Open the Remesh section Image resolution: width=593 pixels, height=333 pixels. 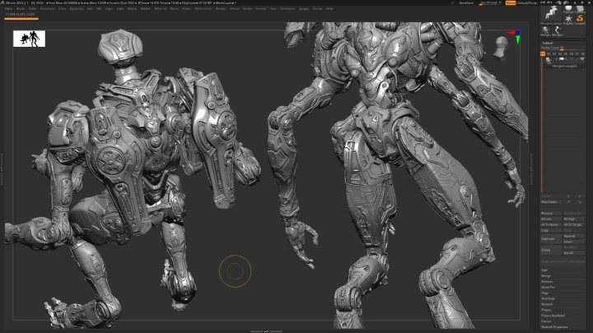tap(548, 303)
